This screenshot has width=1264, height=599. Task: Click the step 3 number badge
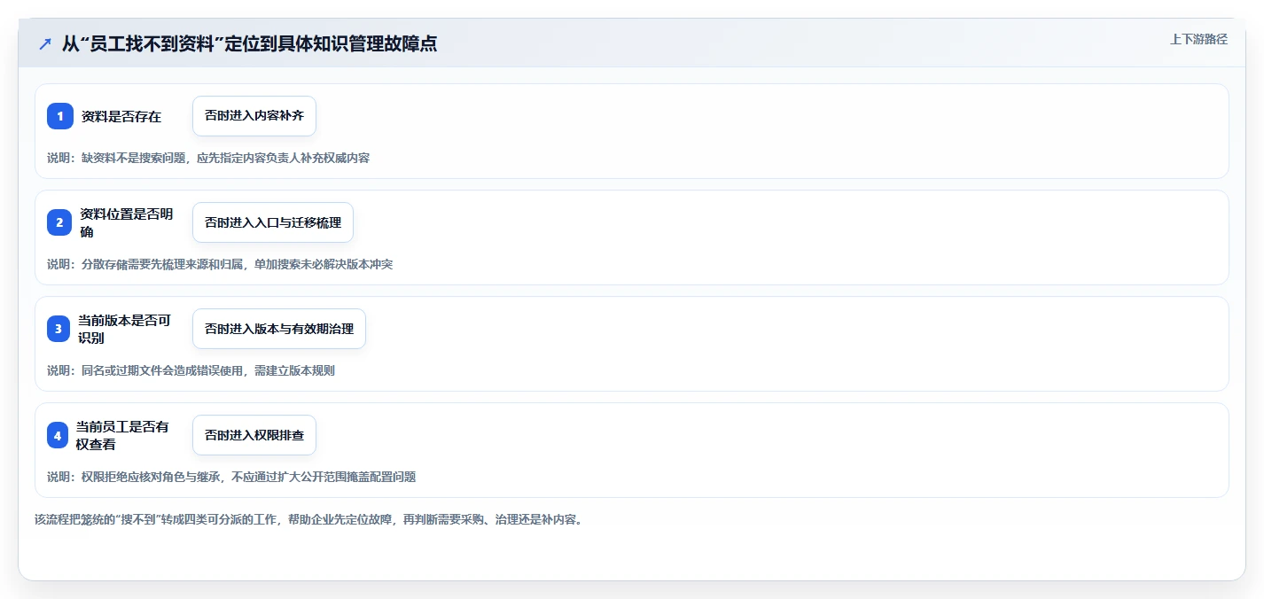click(59, 329)
